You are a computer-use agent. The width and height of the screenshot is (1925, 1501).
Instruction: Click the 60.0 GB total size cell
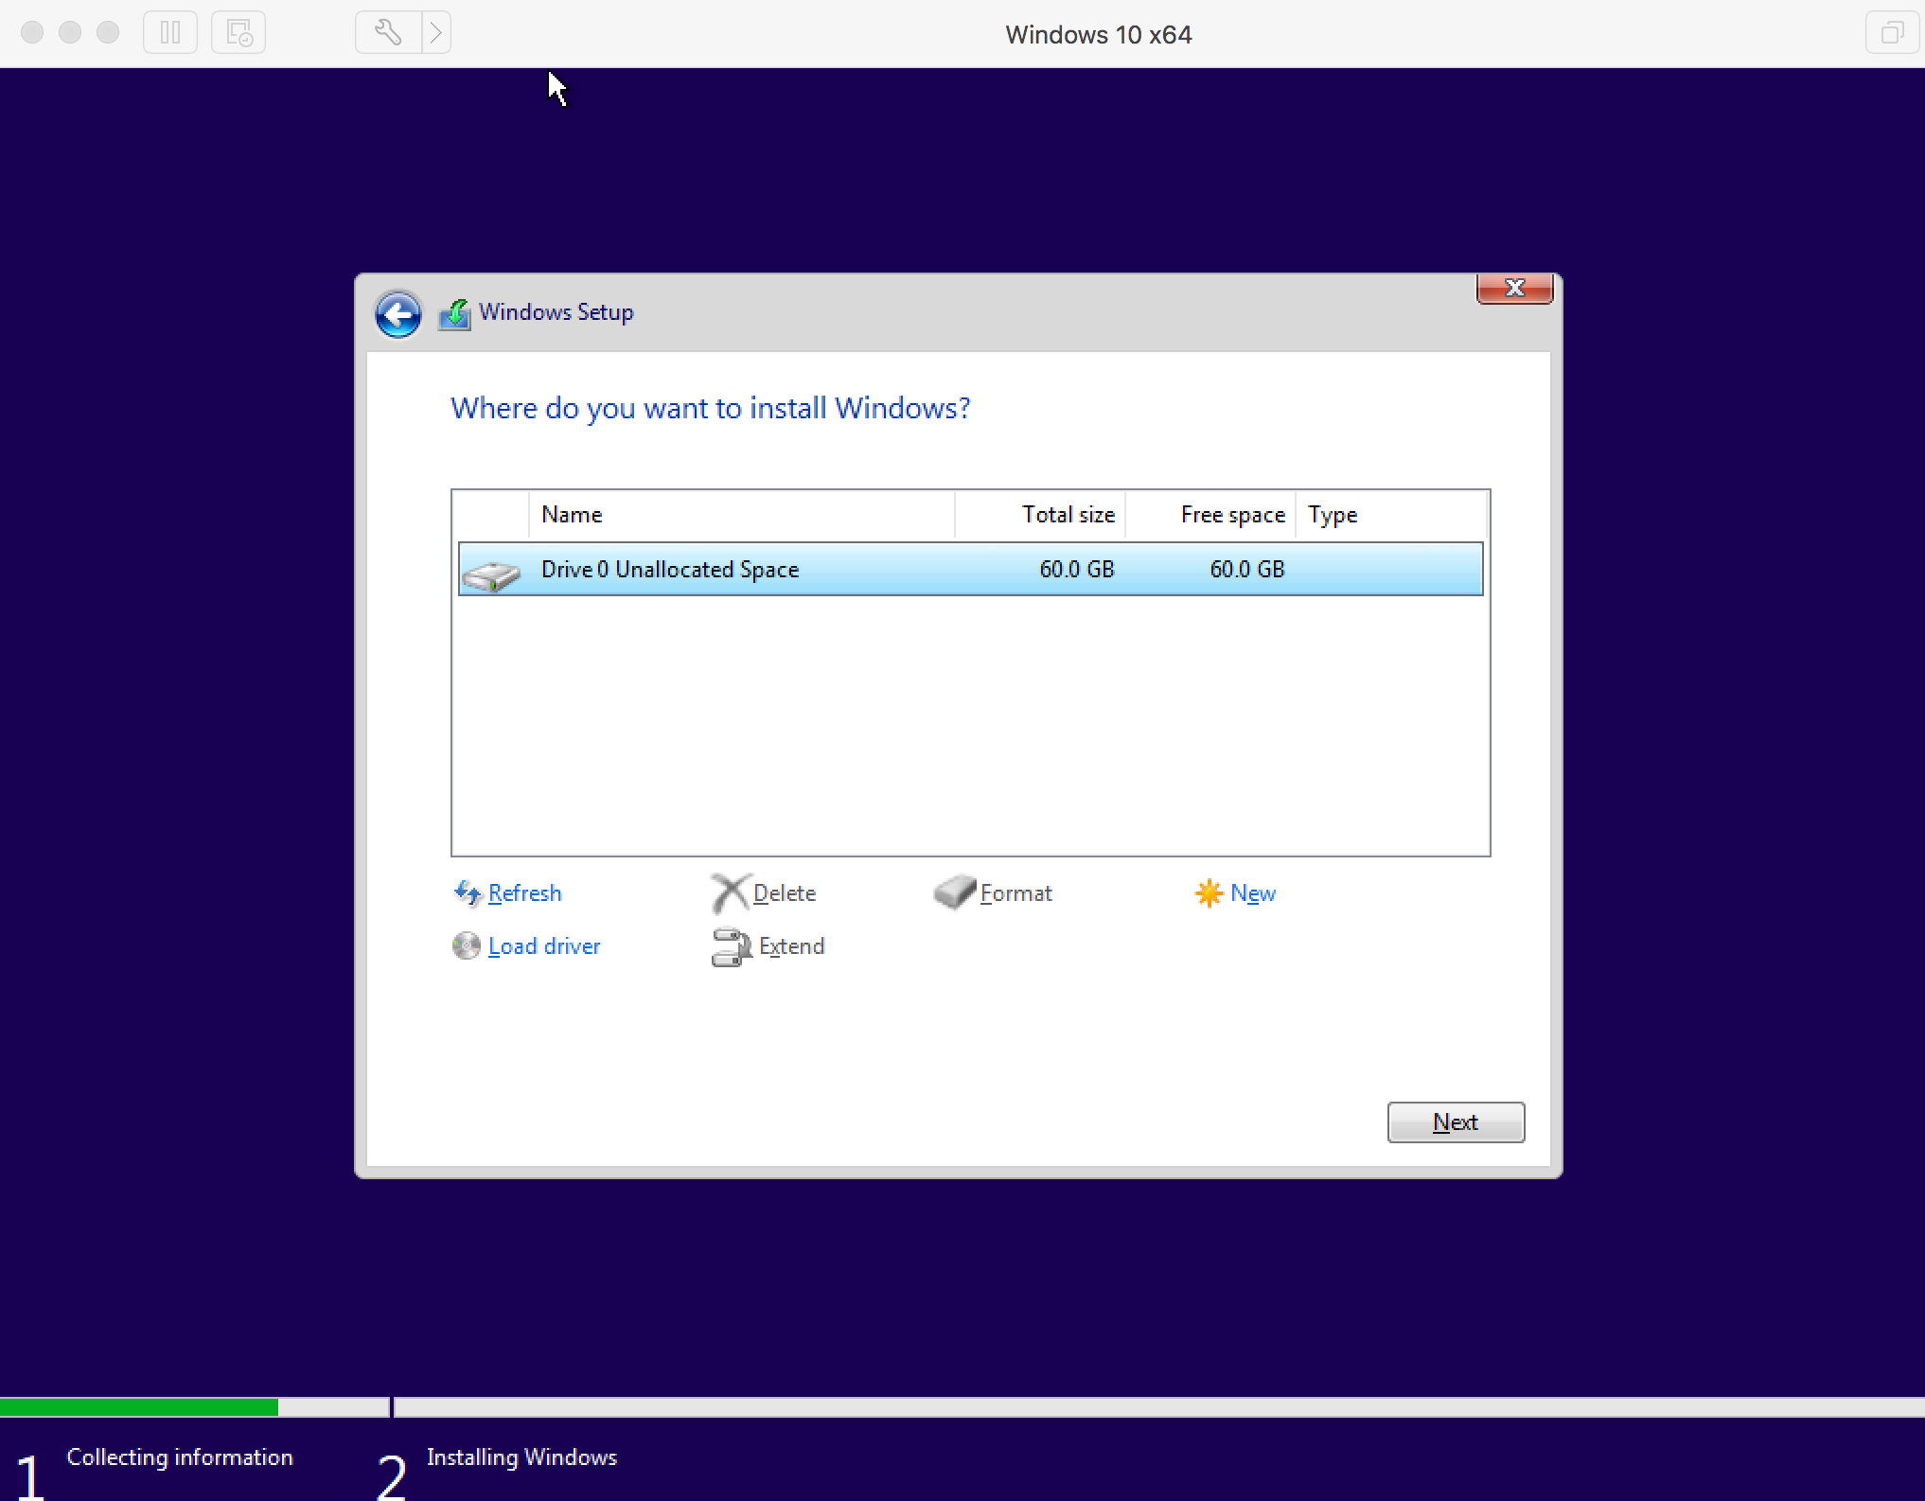(1076, 569)
